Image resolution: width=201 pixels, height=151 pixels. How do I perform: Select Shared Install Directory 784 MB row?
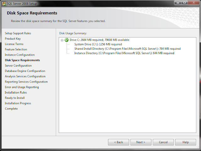pyautogui.click(x=128, y=49)
